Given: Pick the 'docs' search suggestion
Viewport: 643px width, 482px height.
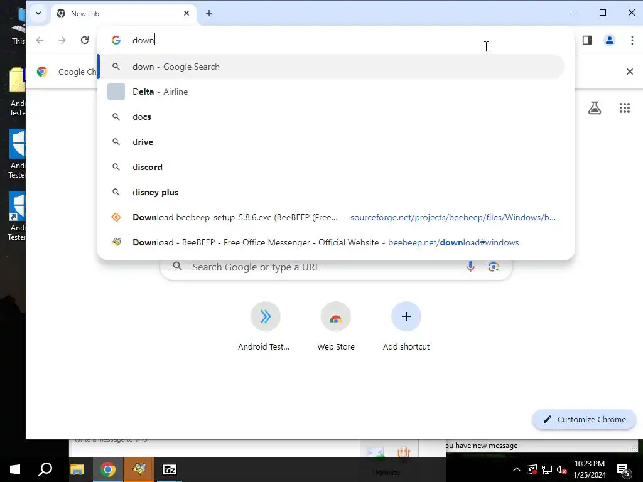Looking at the screenshot, I should (x=332, y=117).
